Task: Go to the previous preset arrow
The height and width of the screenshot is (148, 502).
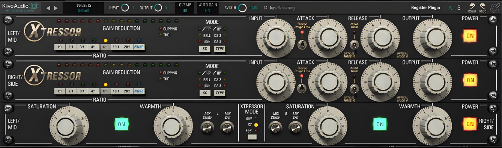Action: coord(48,8)
